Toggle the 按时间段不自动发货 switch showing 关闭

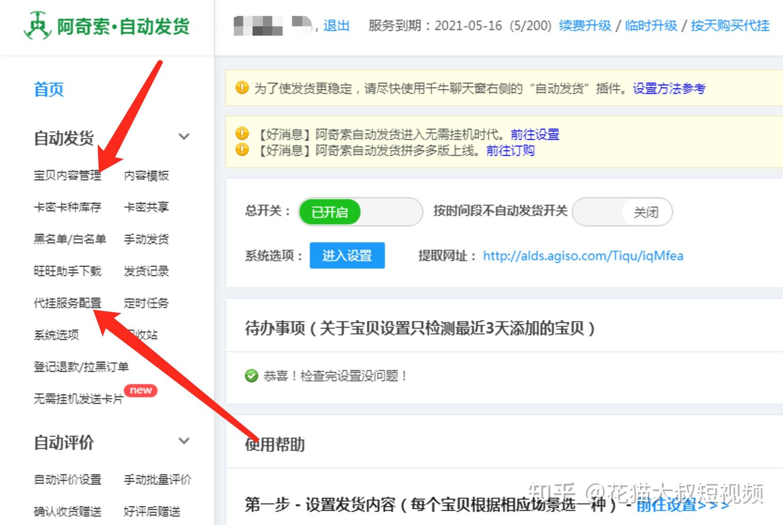click(622, 212)
